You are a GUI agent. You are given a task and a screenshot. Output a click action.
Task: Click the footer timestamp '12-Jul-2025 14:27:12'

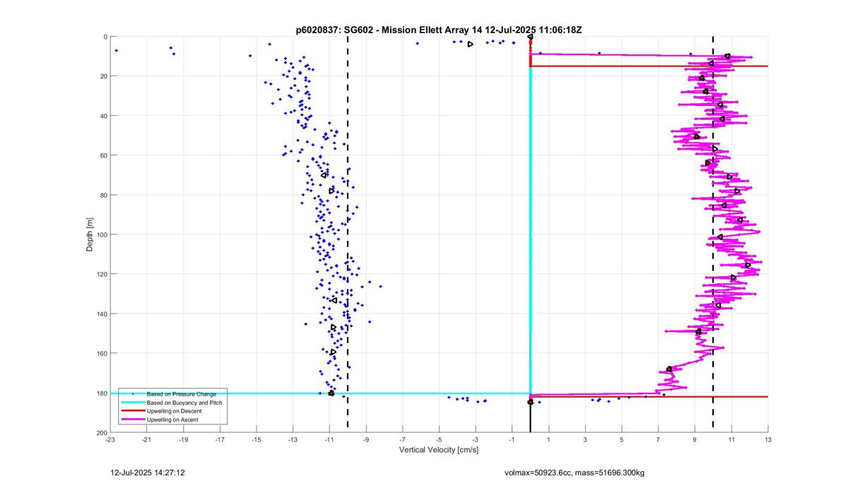click(x=148, y=473)
